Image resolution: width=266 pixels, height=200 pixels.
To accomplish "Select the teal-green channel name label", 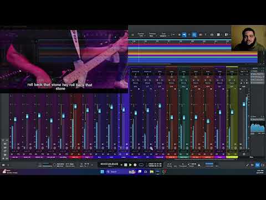I will [183, 157].
